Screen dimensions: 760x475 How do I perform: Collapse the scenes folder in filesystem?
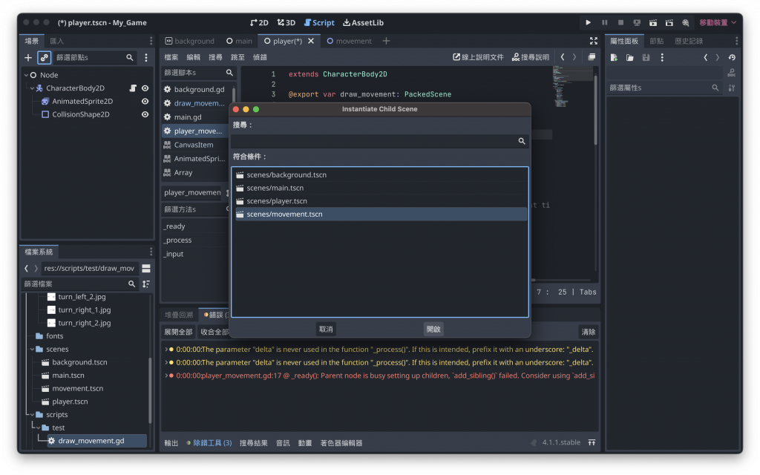[33, 350]
